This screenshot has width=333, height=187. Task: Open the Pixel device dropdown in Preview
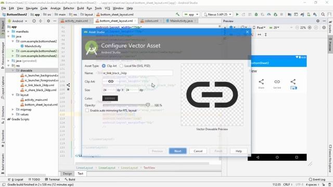pyautogui.click(x=259, y=28)
